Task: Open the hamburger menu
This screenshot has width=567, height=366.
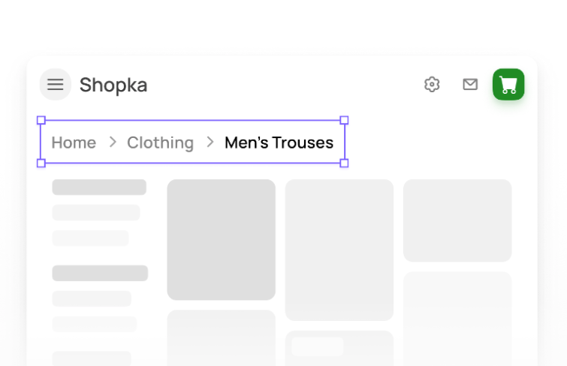Action: pyautogui.click(x=56, y=85)
